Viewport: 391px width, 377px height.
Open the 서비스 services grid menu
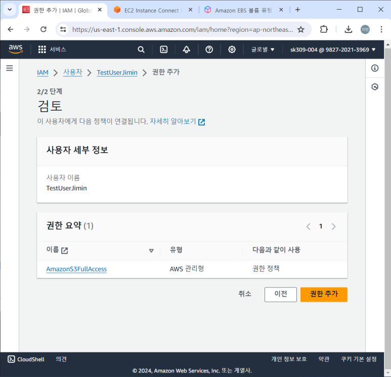(x=52, y=50)
